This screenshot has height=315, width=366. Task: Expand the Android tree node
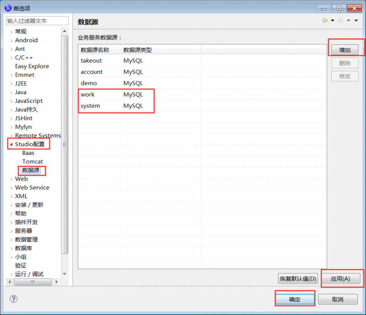click(11, 40)
